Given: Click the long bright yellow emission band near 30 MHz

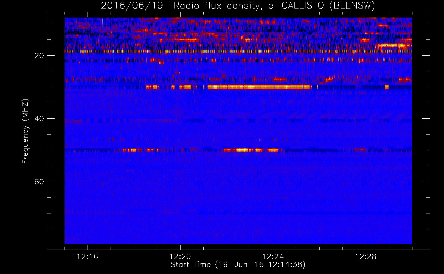Looking at the screenshot, I should [x=259, y=87].
